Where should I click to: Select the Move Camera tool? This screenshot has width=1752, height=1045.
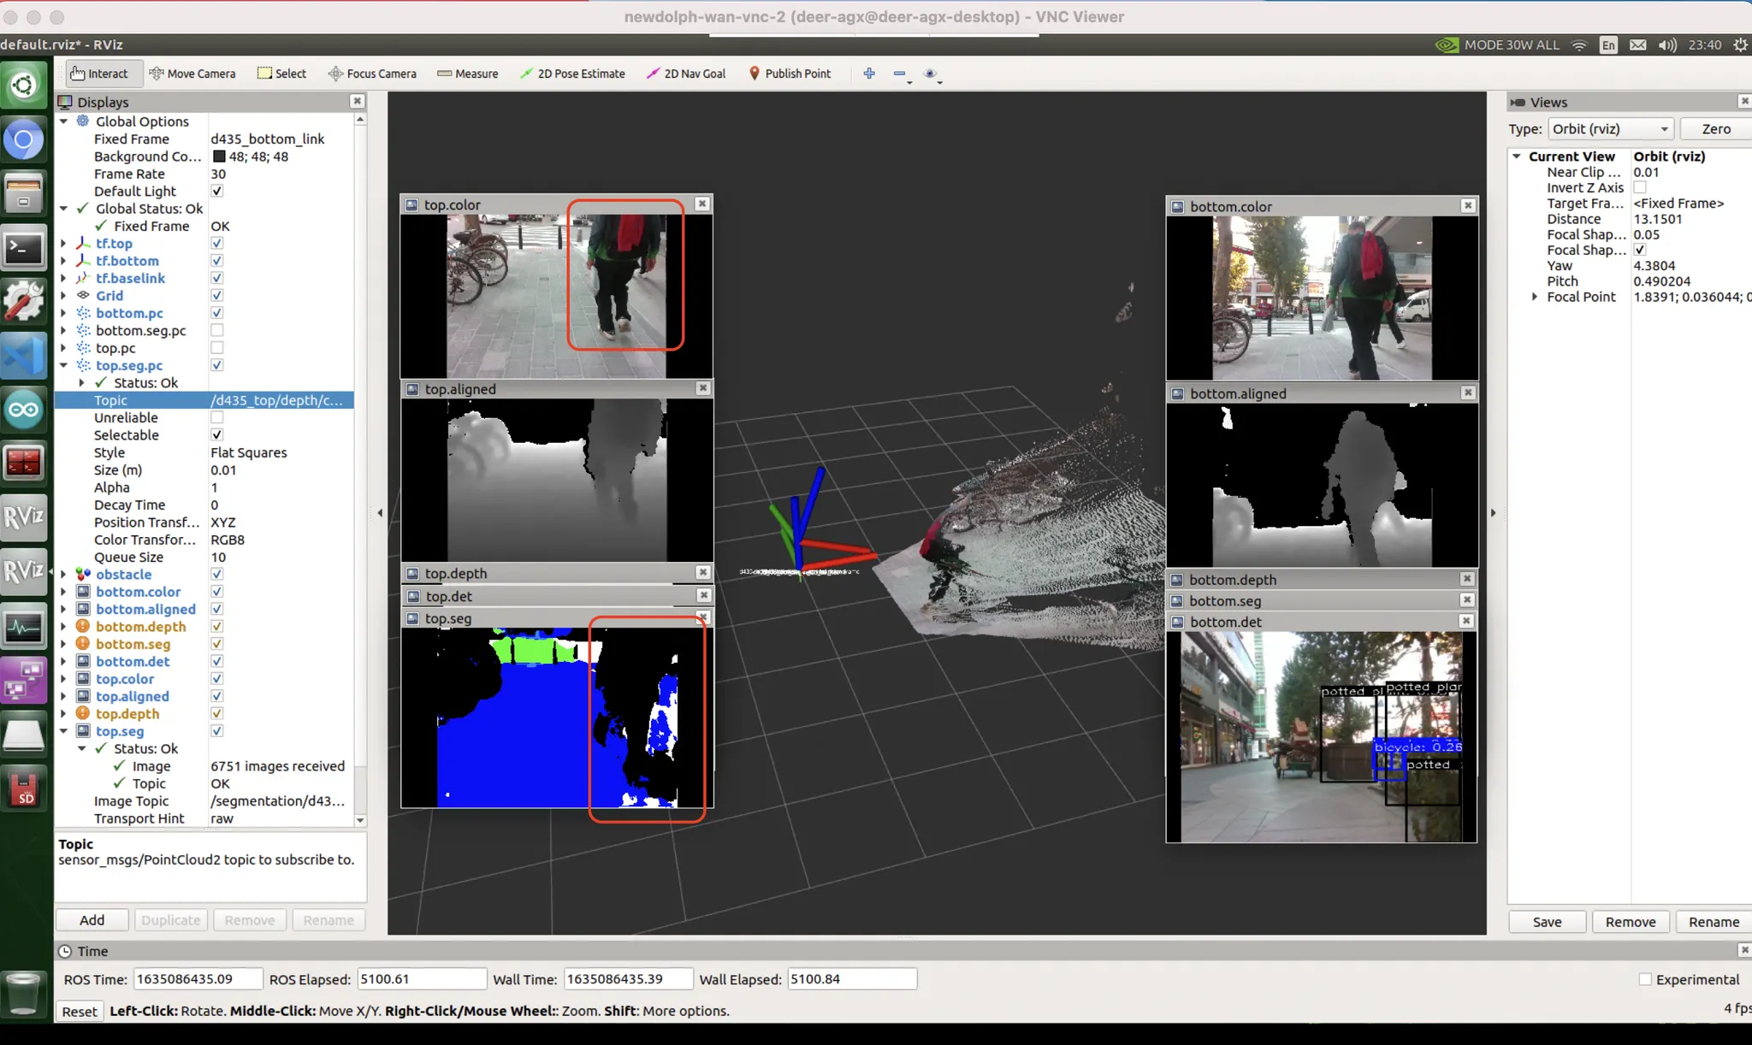pos(192,74)
